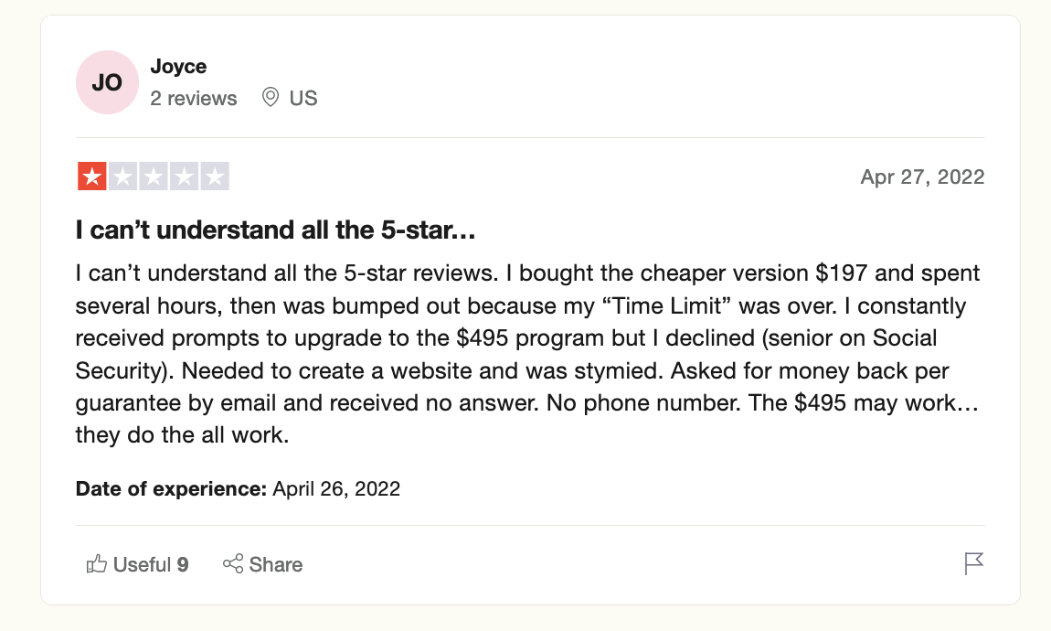Click the Apr 27, 2022 date
Viewport: 1051px width, 631px height.
[922, 177]
